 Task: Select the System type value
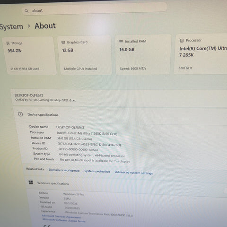tap(92, 155)
